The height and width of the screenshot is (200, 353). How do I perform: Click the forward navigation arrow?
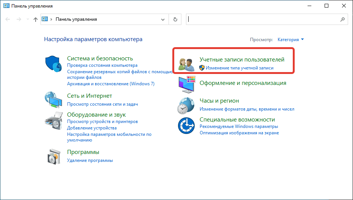pos(19,20)
